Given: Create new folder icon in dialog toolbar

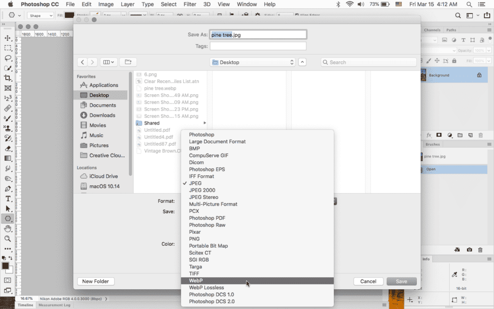Looking at the screenshot, I should [128, 62].
